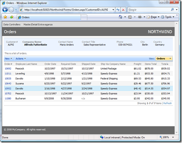The height and width of the screenshot is (143, 182).
Task: Click the Google search box
Action: tap(149, 10)
